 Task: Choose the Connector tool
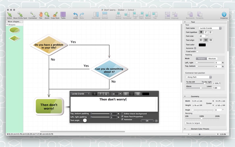tap(33, 16)
